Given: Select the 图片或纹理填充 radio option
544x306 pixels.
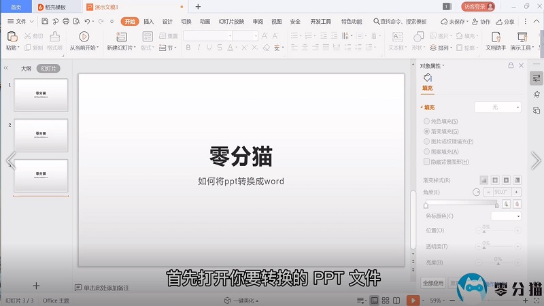Looking at the screenshot, I should coord(427,141).
